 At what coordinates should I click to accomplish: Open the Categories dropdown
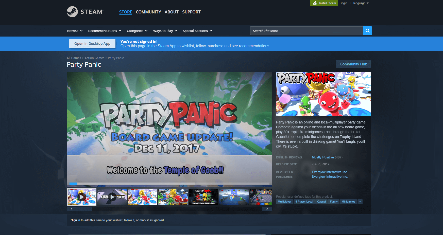click(137, 31)
